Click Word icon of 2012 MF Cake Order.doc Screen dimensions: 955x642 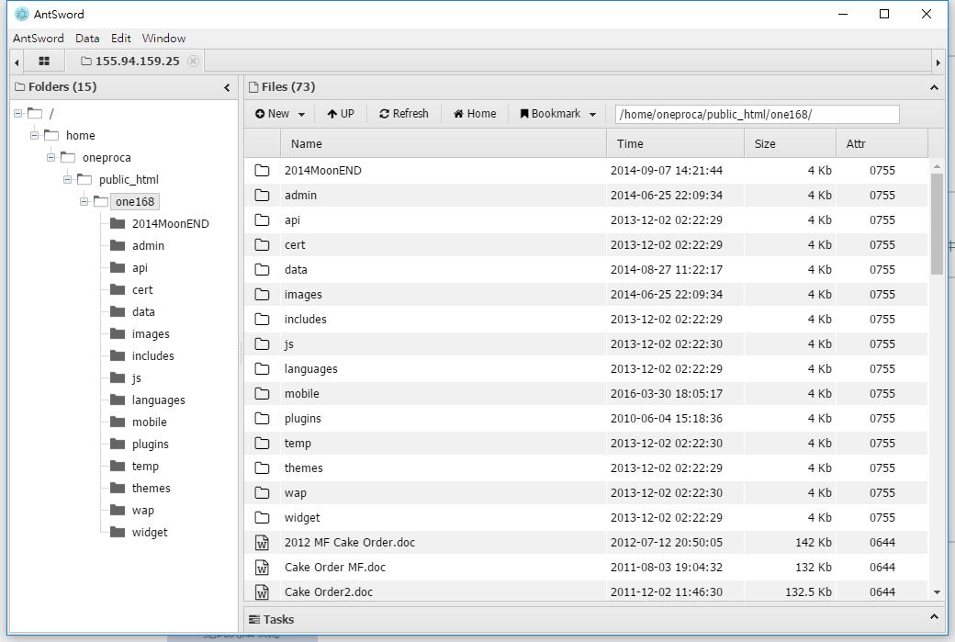pyautogui.click(x=262, y=542)
